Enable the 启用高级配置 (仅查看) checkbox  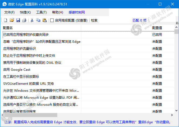click(x=52, y=20)
